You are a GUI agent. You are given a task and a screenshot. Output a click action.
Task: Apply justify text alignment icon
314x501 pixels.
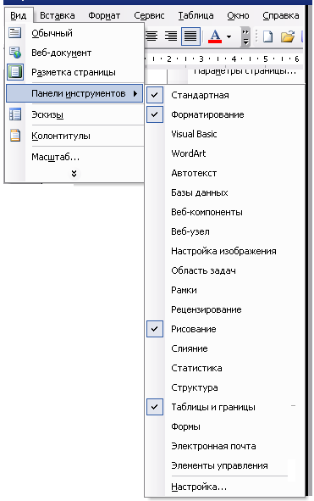click(x=190, y=36)
